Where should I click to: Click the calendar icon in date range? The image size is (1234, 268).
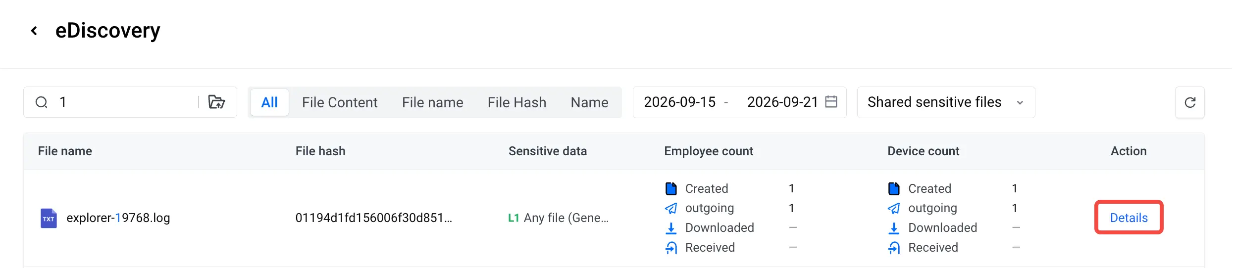point(831,102)
